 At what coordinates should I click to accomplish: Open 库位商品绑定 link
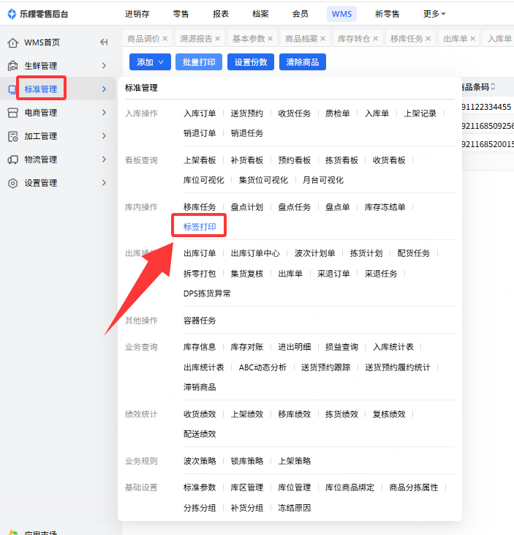(x=349, y=487)
